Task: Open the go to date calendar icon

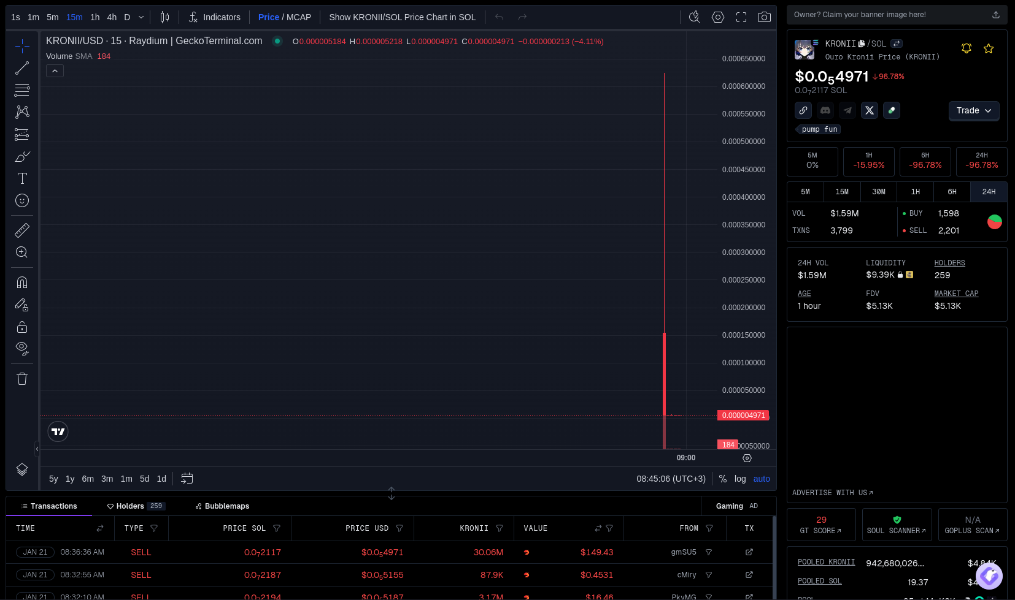Action: [x=187, y=478]
